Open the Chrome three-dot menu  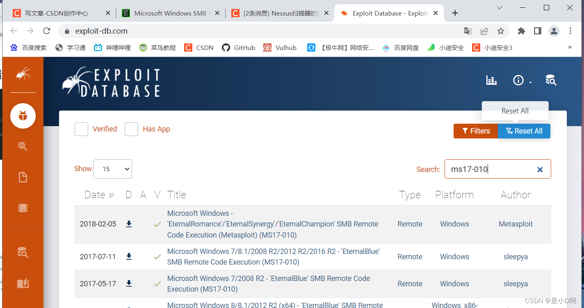[x=570, y=31]
